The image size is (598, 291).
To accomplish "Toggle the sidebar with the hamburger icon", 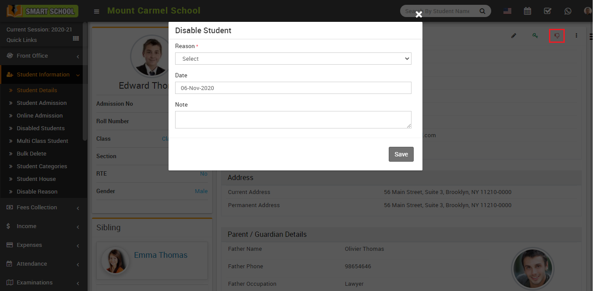I will tap(96, 10).
